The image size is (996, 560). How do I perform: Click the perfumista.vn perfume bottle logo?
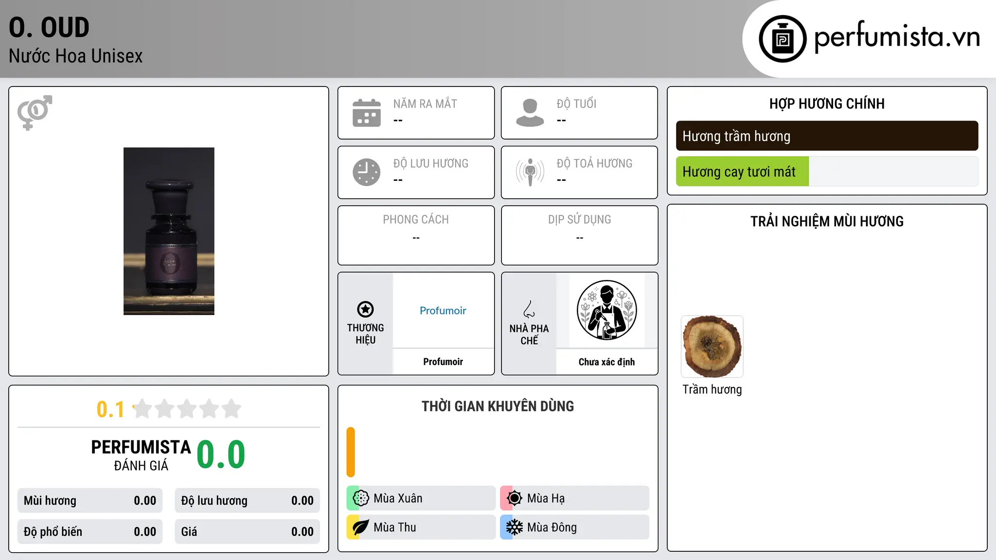[x=783, y=39]
